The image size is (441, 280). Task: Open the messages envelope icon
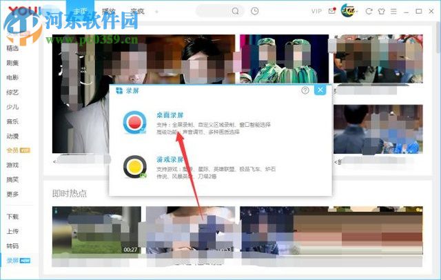coord(332,11)
